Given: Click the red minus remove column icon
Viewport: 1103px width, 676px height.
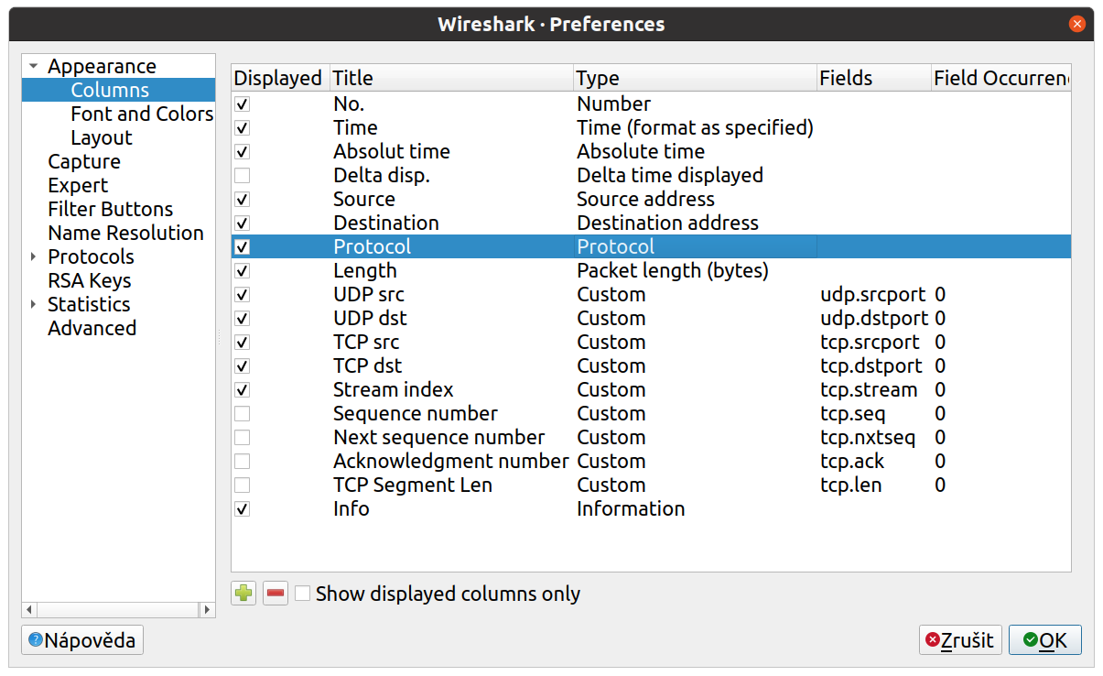Looking at the screenshot, I should [x=276, y=594].
